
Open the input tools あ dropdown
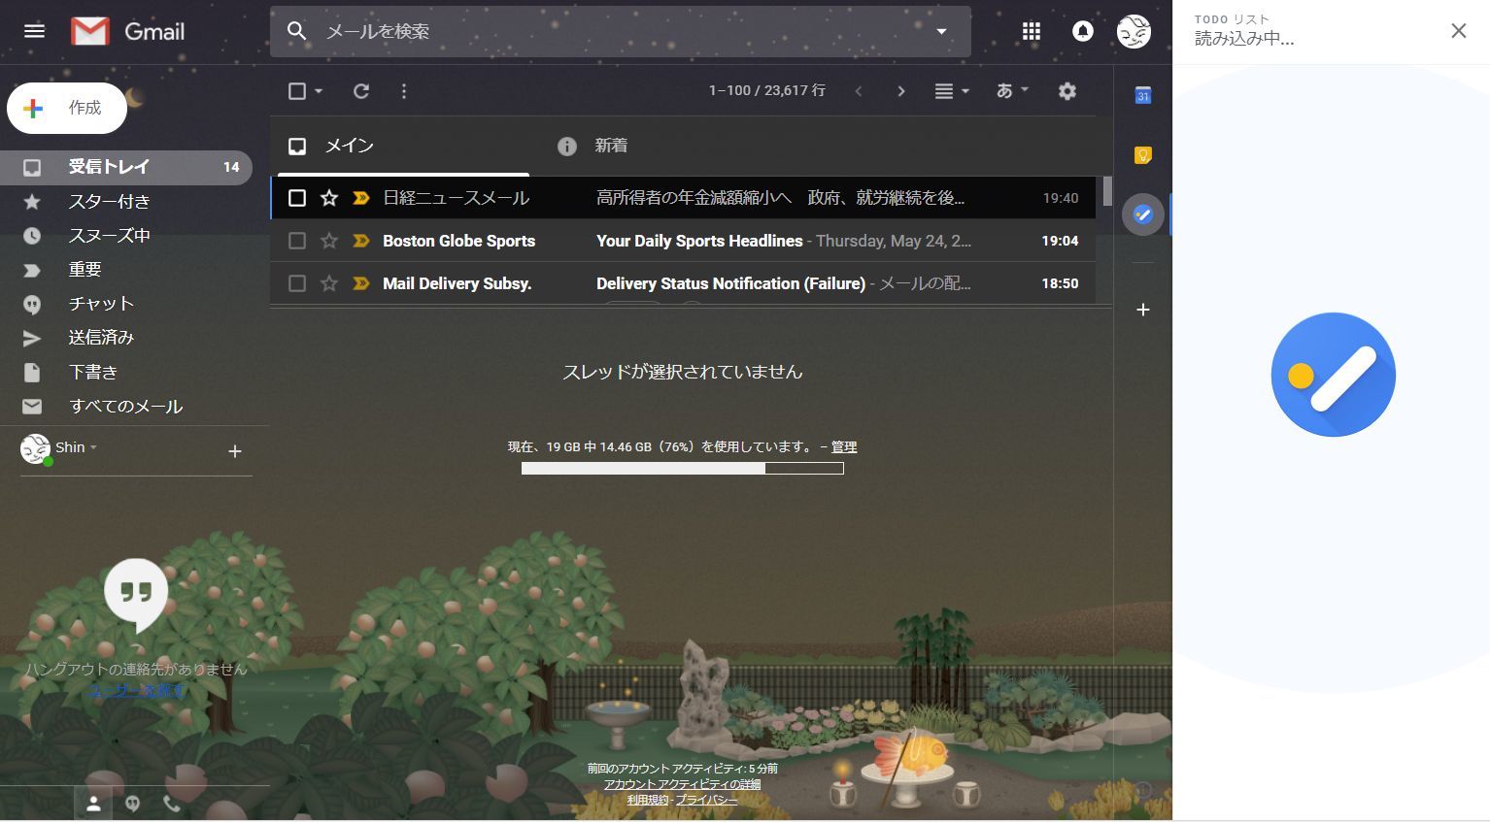point(1012,90)
